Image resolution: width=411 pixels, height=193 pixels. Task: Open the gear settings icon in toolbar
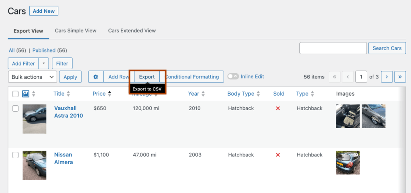tap(96, 77)
